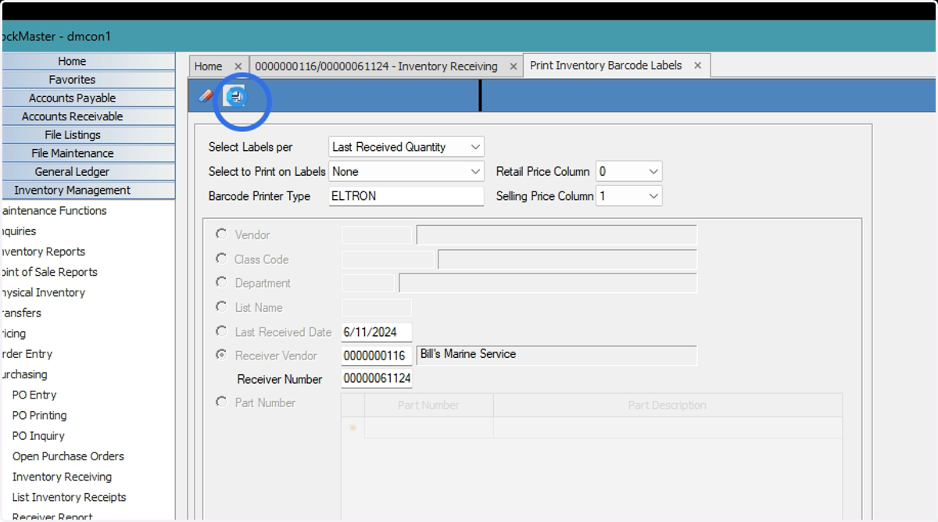Select the Part Number radio button
Screen dimensions: 938x522
pyautogui.click(x=222, y=402)
